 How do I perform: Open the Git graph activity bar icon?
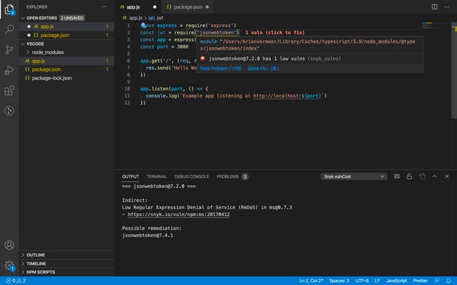click(x=9, y=111)
